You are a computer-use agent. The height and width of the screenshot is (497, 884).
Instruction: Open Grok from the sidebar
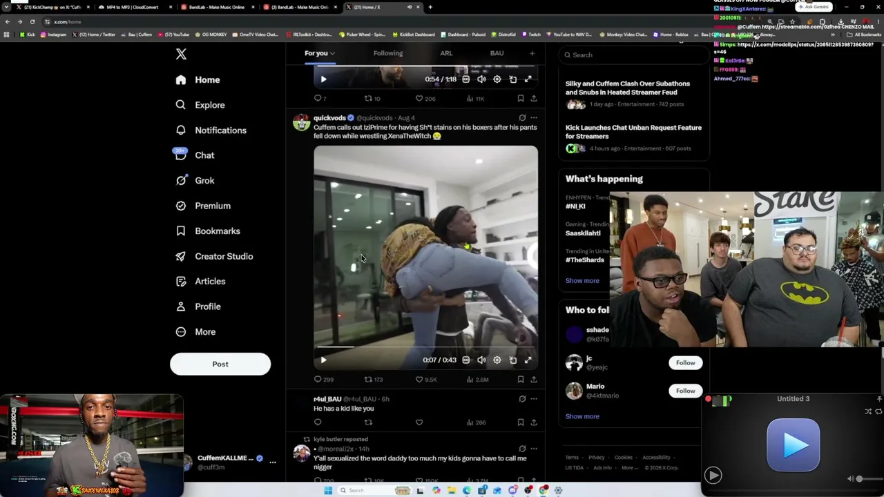[195, 181]
